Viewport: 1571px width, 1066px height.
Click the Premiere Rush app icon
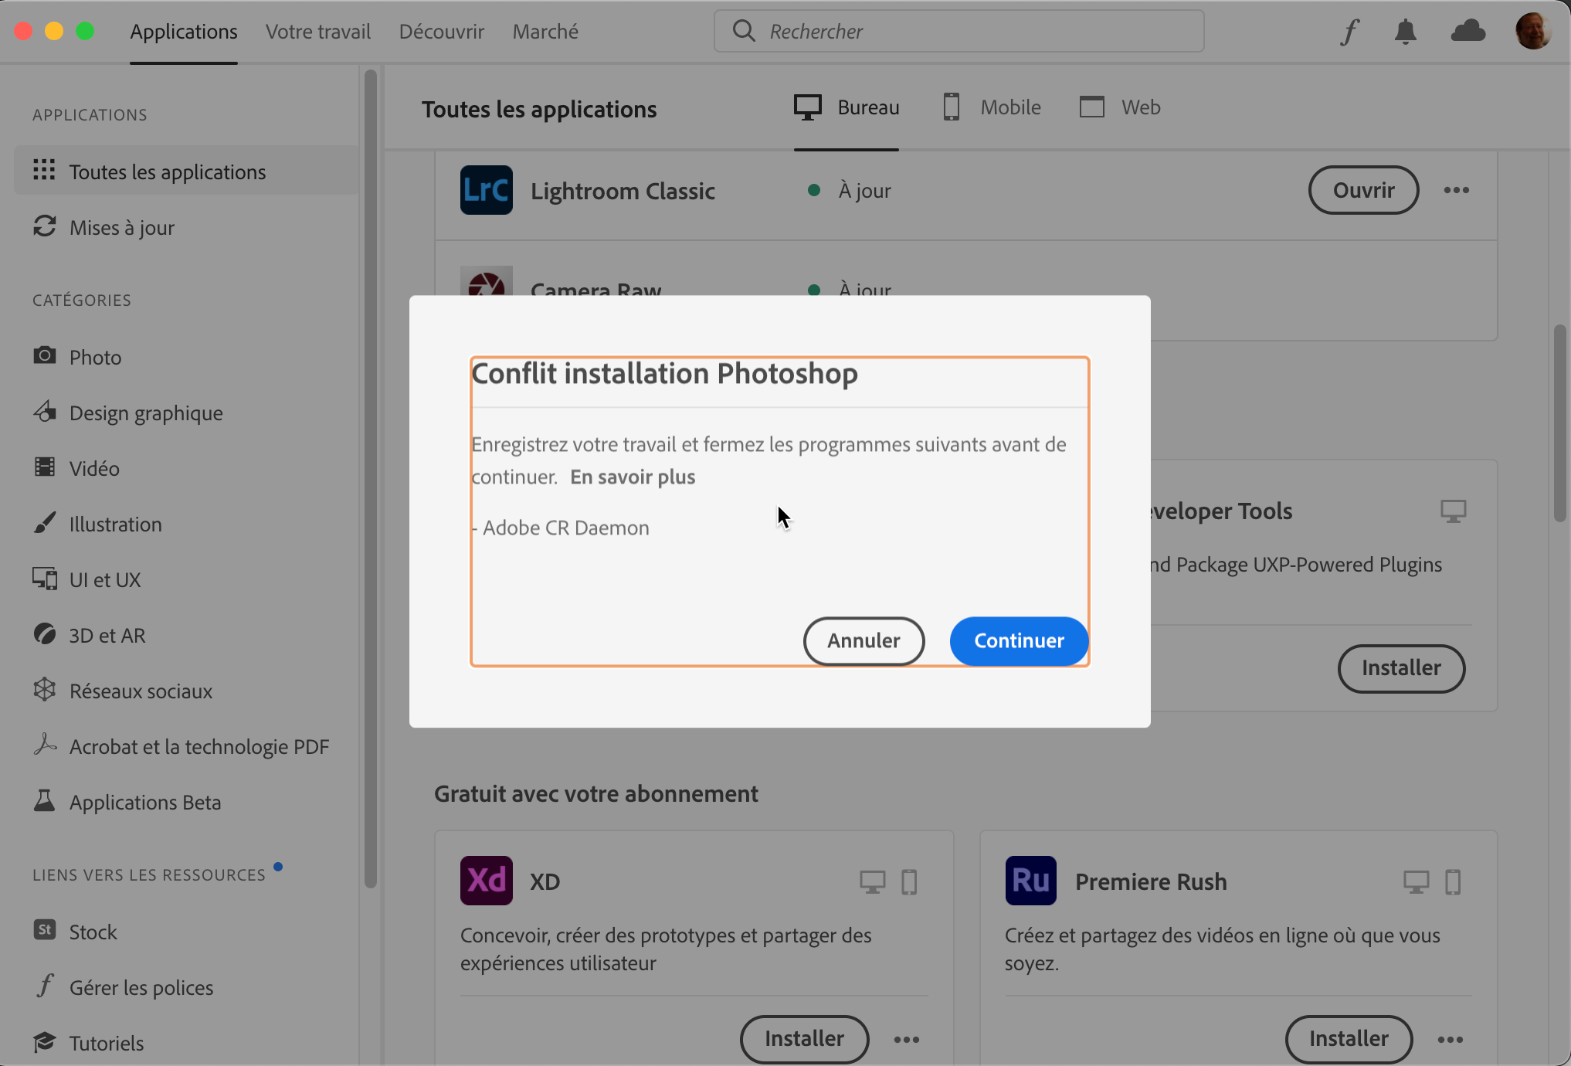tap(1030, 881)
